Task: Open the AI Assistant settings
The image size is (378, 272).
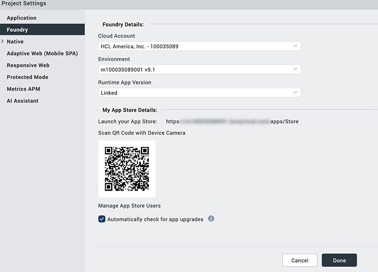Action: pyautogui.click(x=23, y=101)
